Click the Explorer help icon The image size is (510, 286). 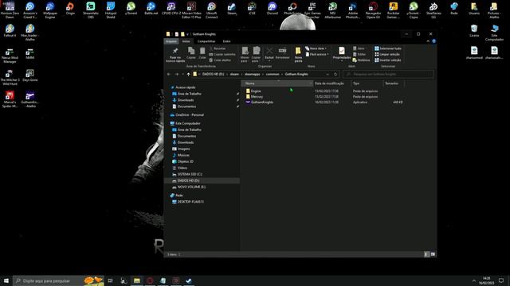pos(433,41)
